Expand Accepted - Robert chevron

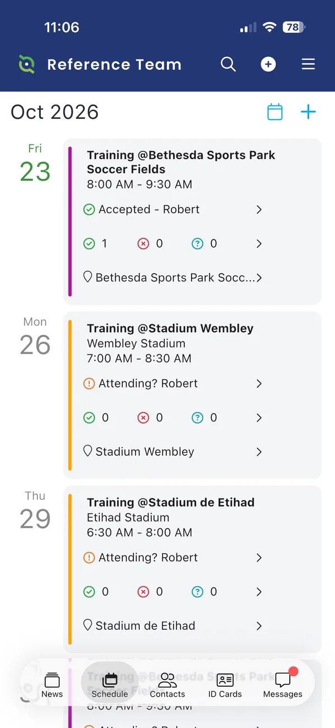tap(259, 210)
